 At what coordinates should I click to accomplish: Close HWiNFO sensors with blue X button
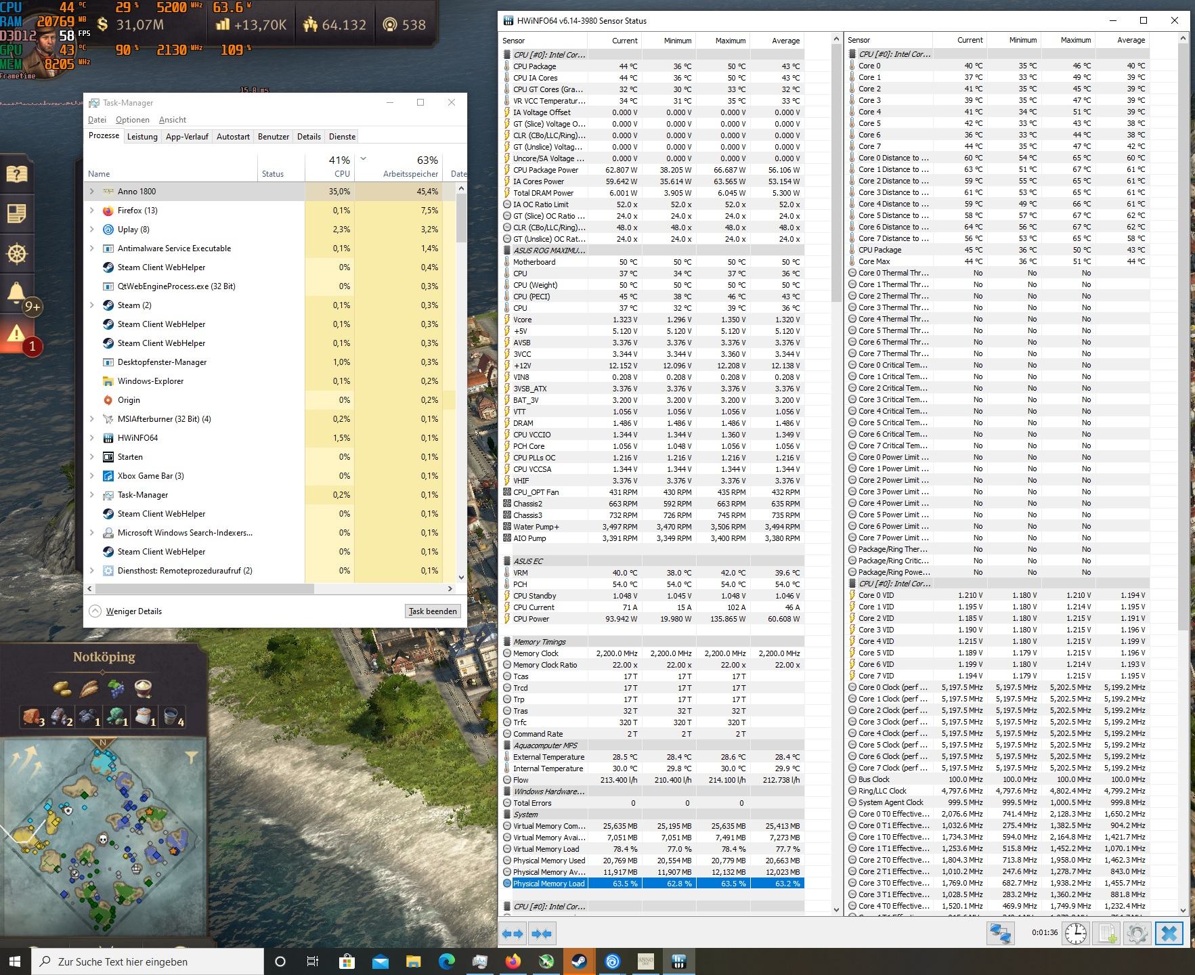(x=1169, y=934)
